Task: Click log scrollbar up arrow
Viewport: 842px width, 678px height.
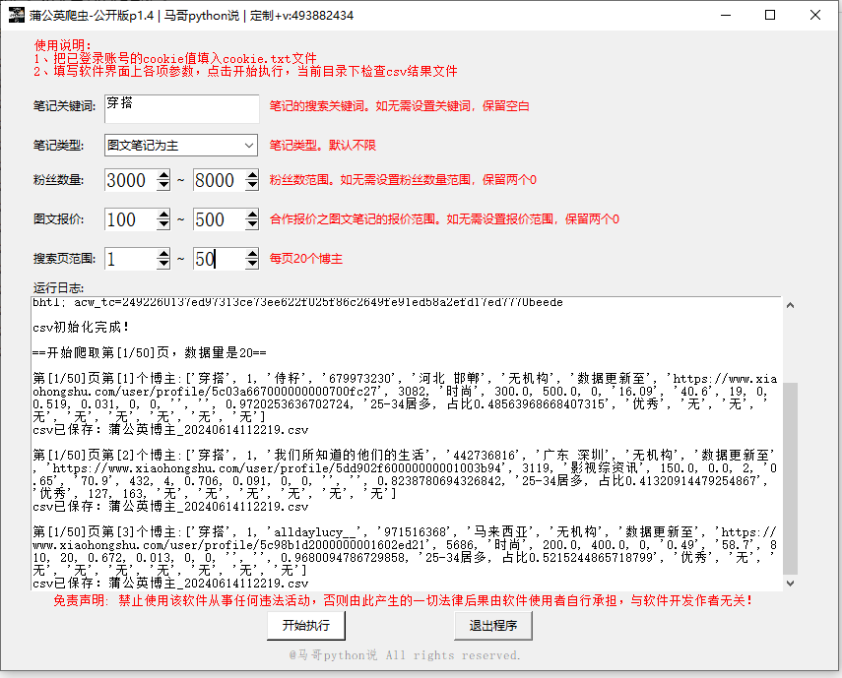Action: (790, 305)
